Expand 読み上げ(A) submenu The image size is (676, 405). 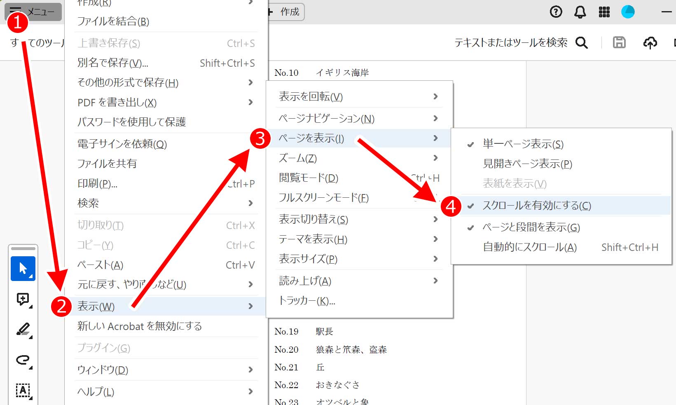point(360,281)
